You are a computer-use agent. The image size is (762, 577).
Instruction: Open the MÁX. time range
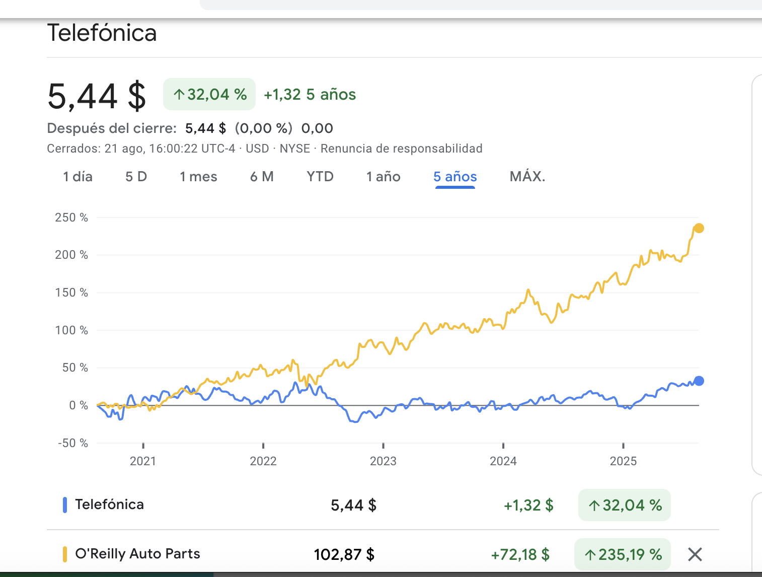click(x=527, y=177)
